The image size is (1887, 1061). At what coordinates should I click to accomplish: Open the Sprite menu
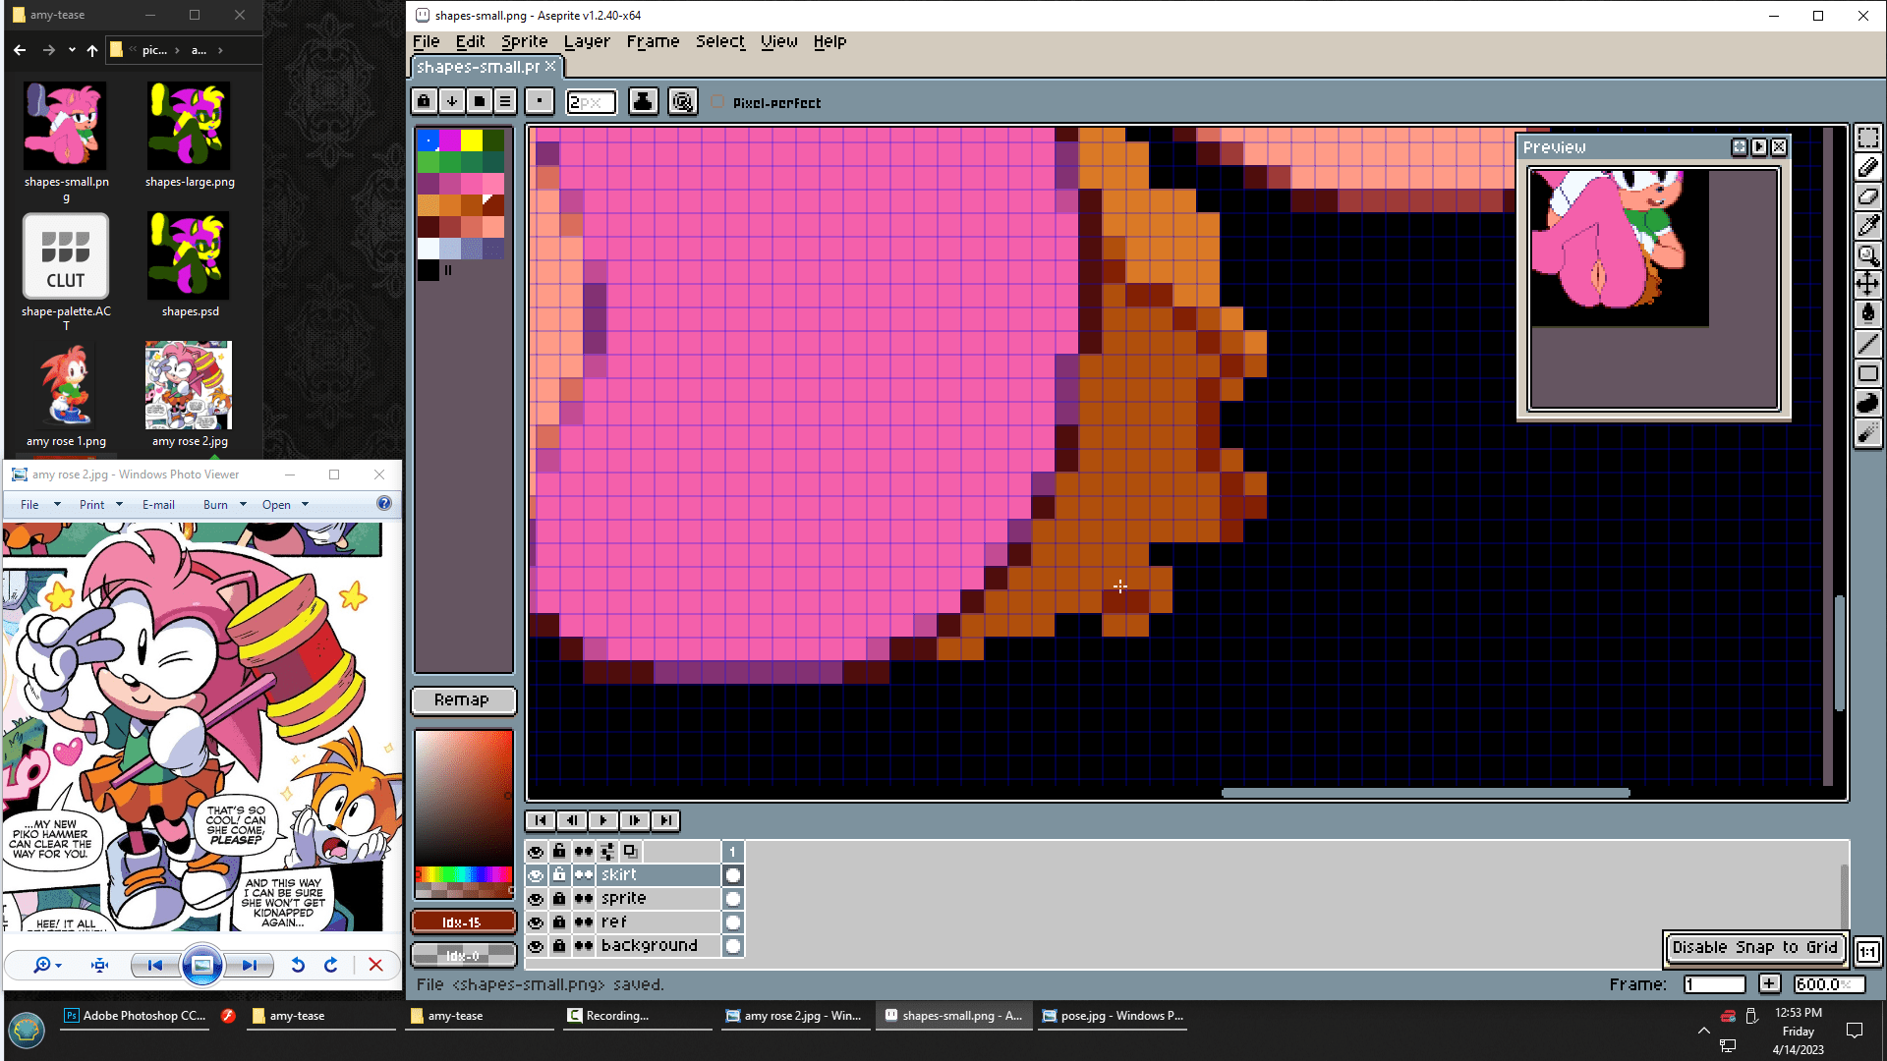pyautogui.click(x=524, y=41)
